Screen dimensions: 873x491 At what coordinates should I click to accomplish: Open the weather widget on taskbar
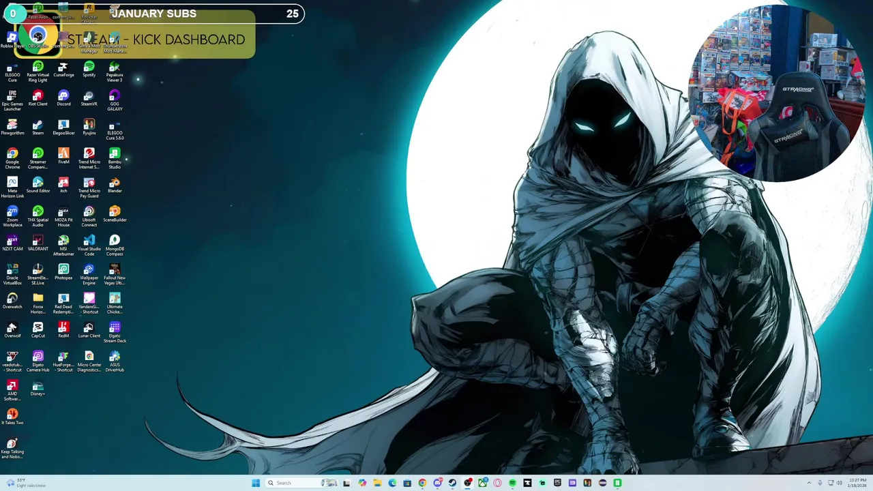(x=26, y=483)
